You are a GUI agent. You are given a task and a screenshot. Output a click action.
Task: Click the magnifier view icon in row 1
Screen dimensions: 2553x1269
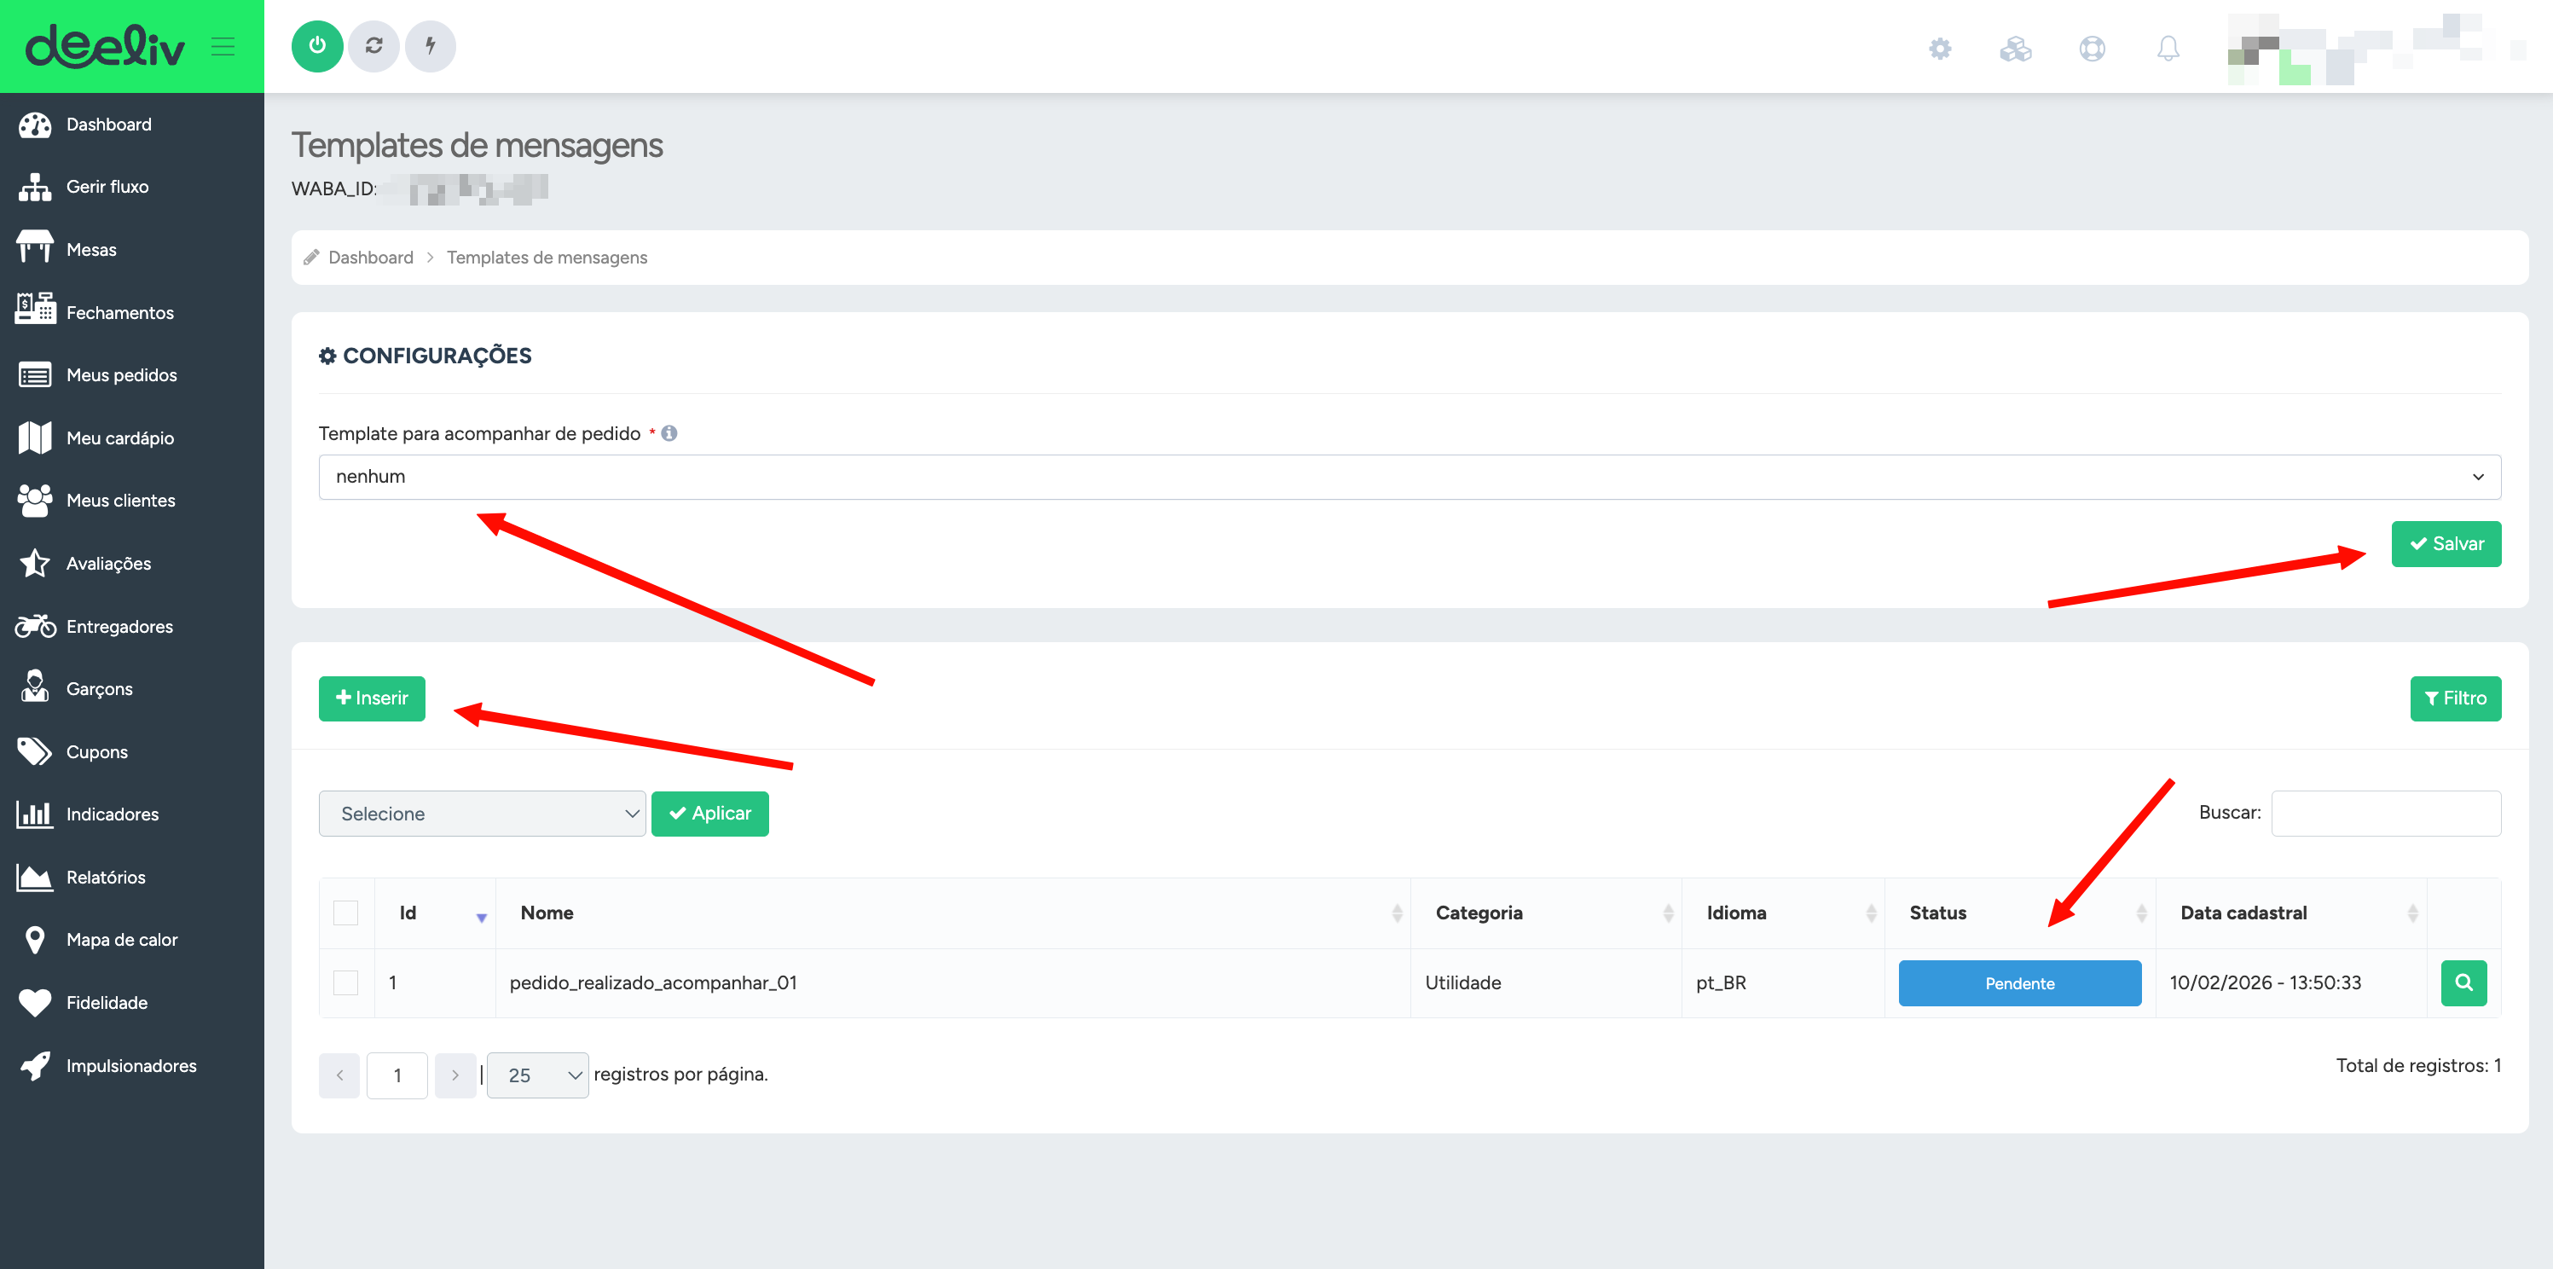point(2463,982)
